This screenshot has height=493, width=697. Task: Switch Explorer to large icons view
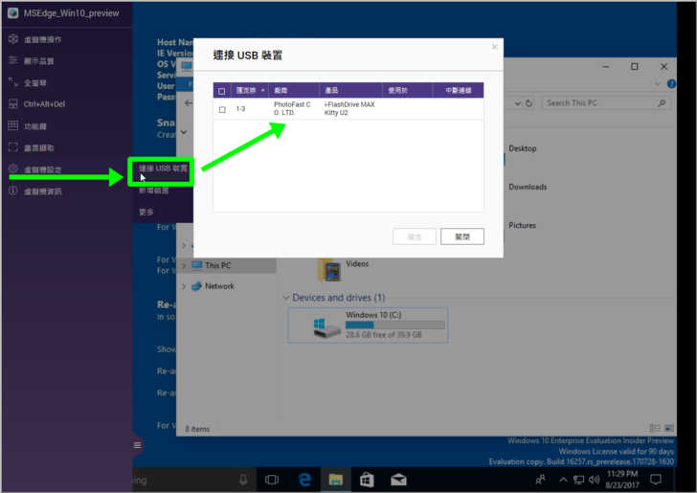pyautogui.click(x=669, y=428)
